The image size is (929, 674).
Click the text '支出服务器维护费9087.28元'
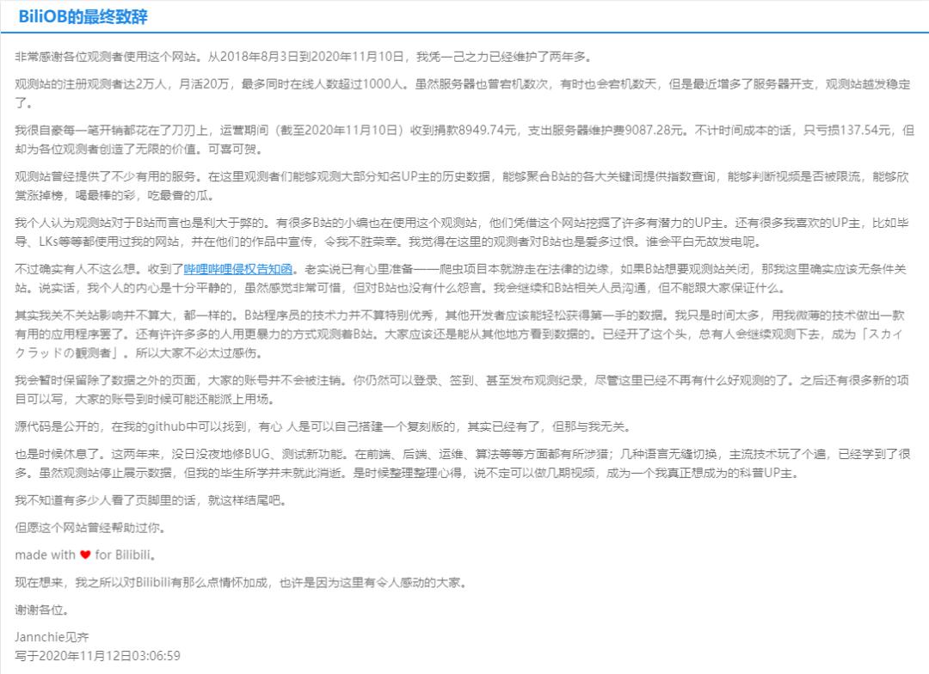pos(606,130)
